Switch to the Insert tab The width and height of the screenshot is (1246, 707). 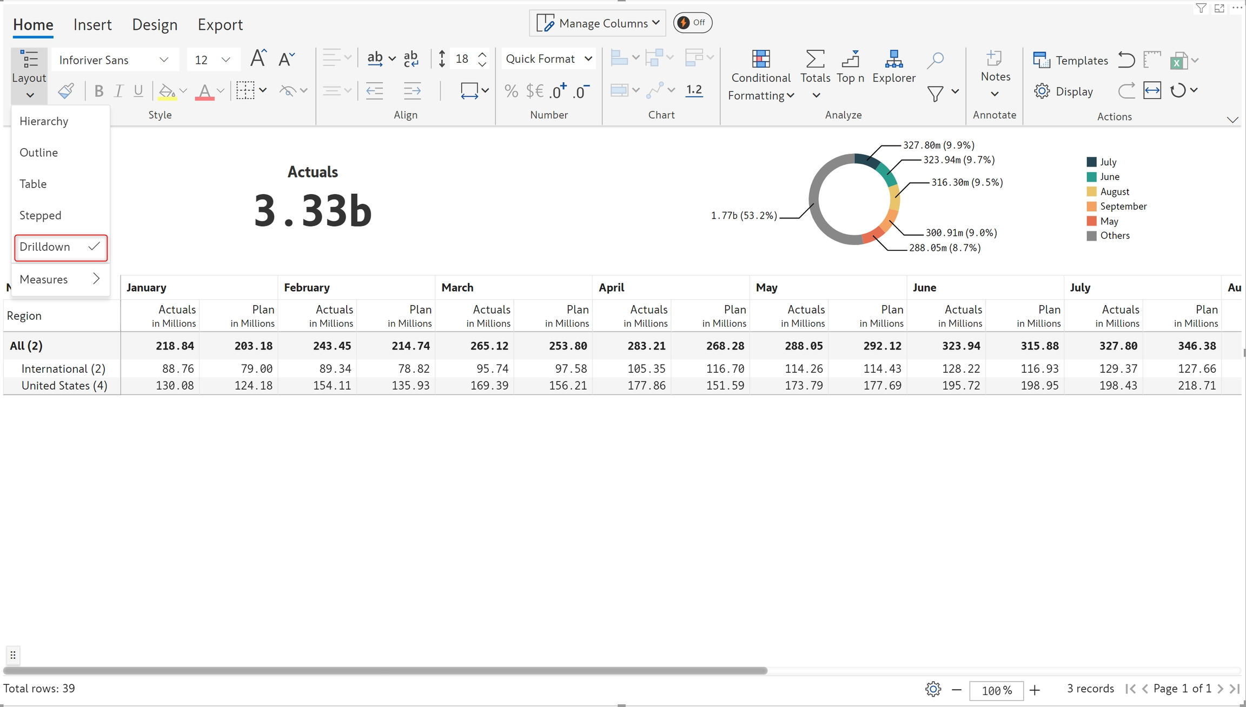(92, 25)
